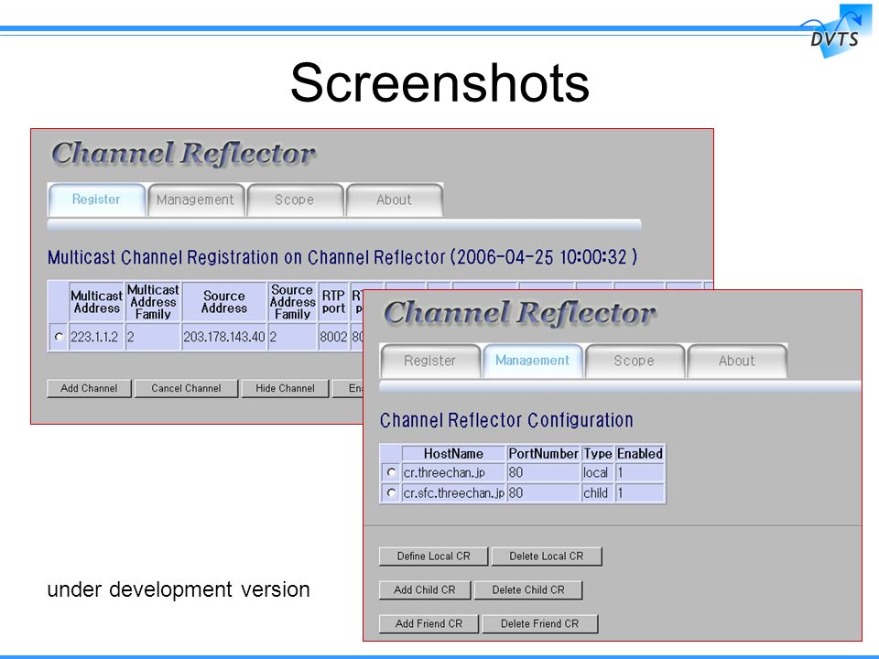Click the Hide Channel button

click(x=285, y=388)
